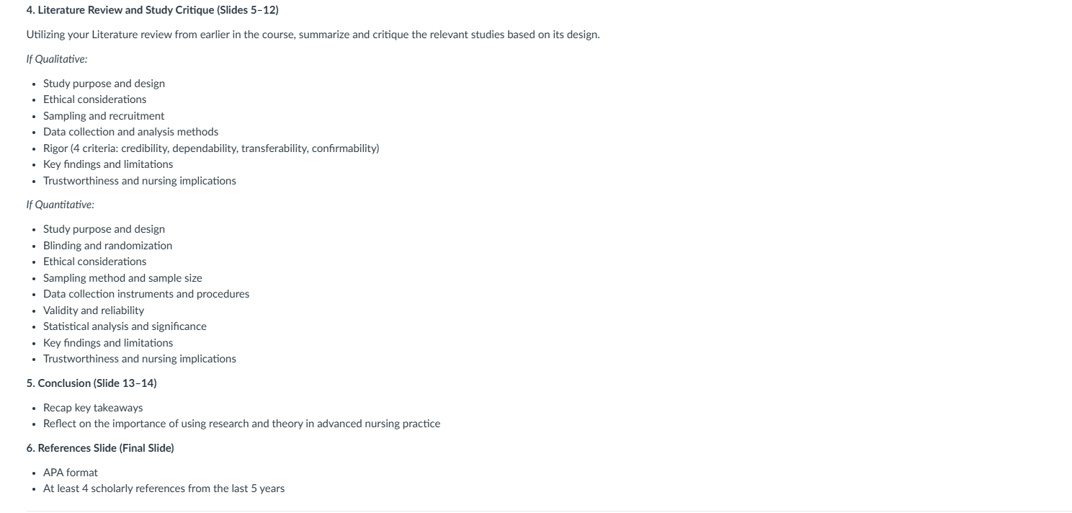
Task: Click the 'Reflect on the importance' bullet
Action: coord(241,424)
